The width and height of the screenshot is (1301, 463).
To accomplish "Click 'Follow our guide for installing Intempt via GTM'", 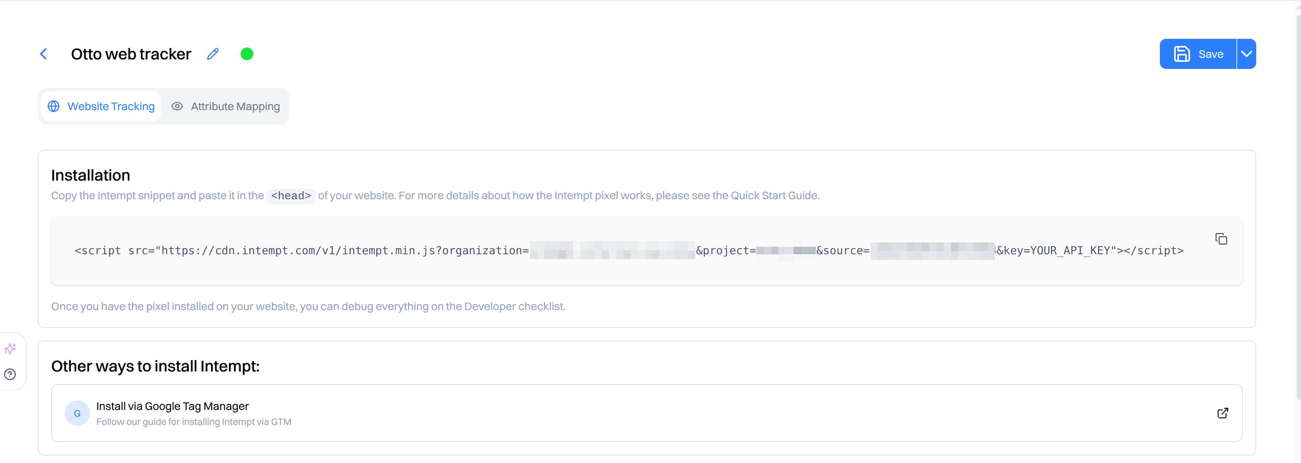I will click(193, 422).
